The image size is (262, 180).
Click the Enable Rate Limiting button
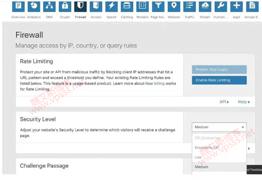(219, 80)
